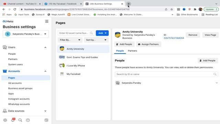Open System users in the sidebar
The image size is (220, 124).
click(x=15, y=64)
